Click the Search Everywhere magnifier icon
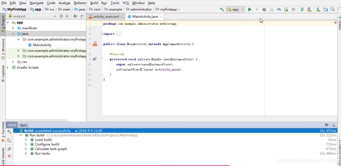341x166 pixels. click(333, 9)
